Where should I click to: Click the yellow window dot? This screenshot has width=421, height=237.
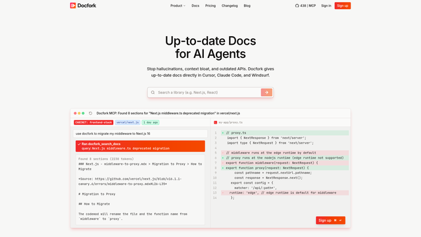tap(79, 113)
